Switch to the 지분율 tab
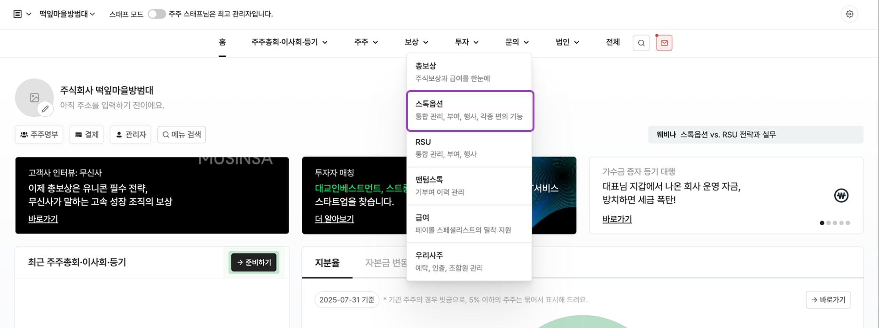 click(327, 263)
